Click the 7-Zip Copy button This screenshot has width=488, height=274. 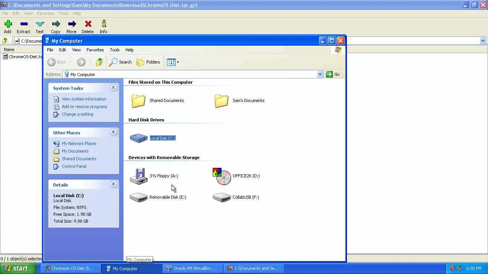56,27
